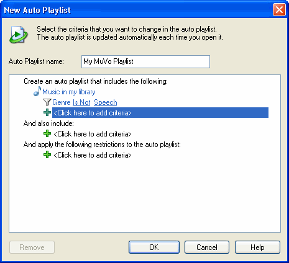Click the green plus icon on the highlighted criteria row
The image size is (289, 263).
(47, 112)
